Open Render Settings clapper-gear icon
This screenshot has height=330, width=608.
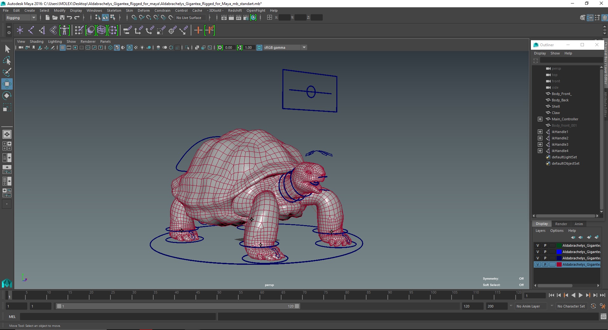(x=246, y=18)
